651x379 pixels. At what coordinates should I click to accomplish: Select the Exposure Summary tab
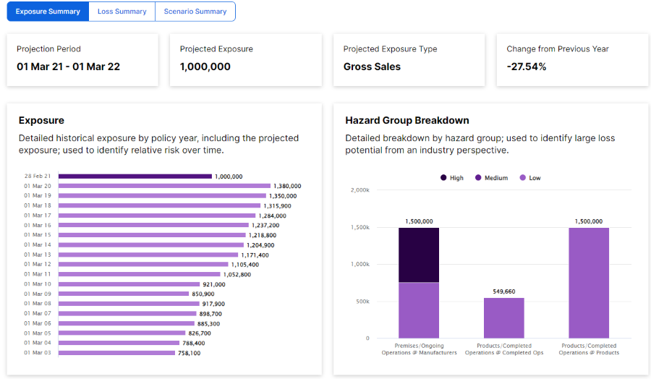coord(48,12)
